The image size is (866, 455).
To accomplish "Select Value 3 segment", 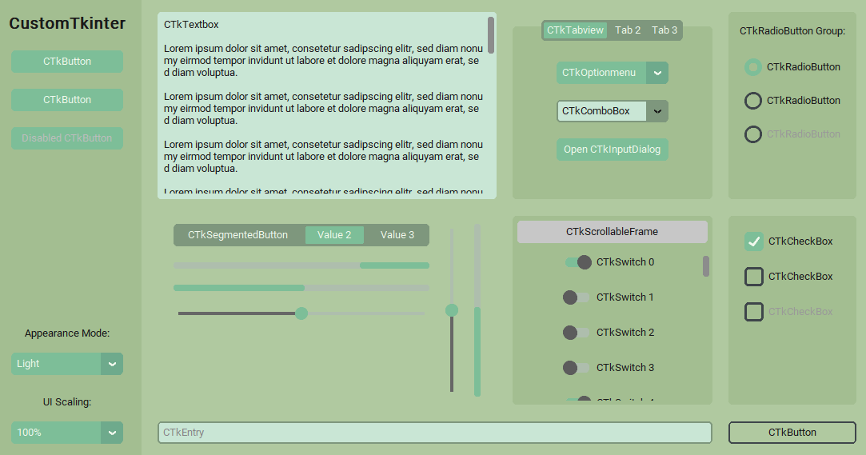I will tap(397, 235).
